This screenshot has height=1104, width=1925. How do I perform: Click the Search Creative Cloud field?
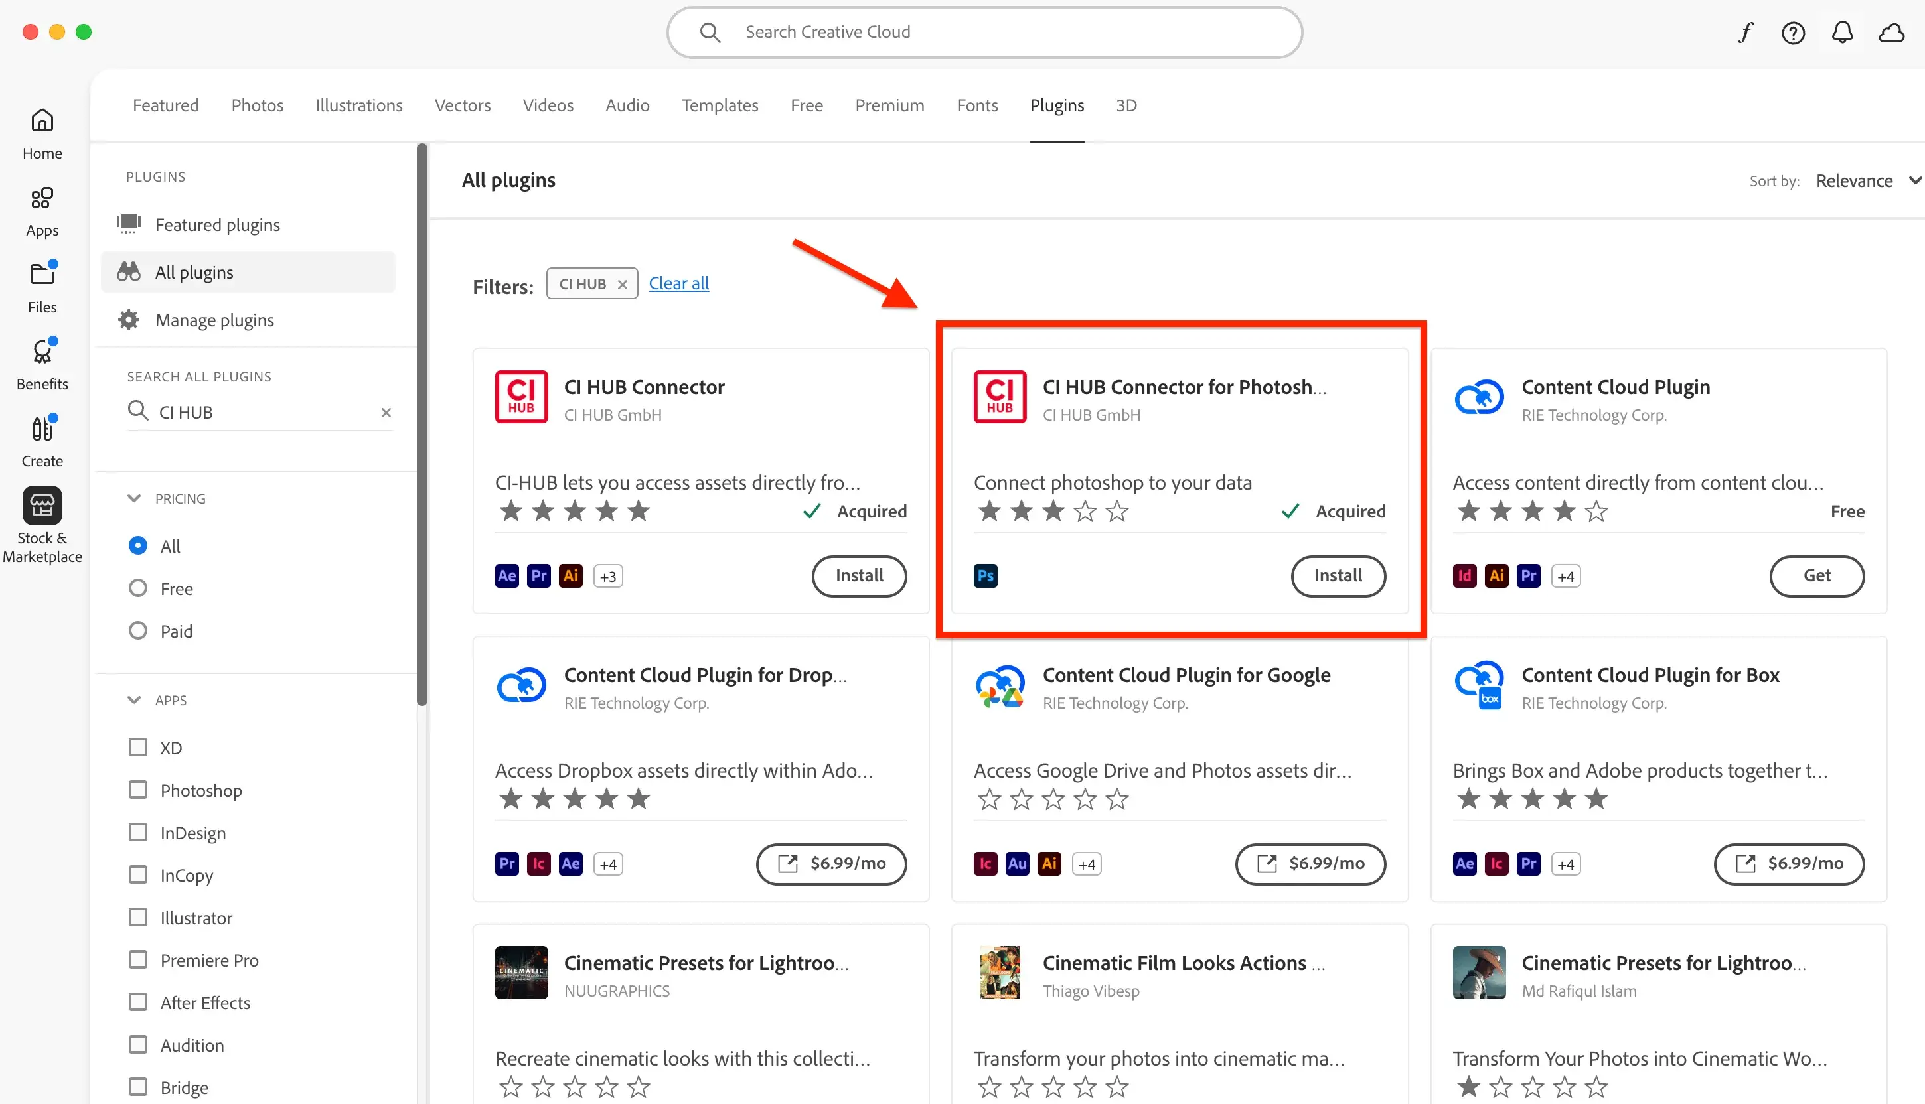[x=984, y=32]
